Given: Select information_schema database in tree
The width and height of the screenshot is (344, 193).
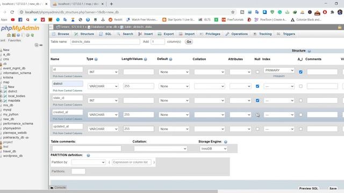Looking at the screenshot, I should pos(17,73).
